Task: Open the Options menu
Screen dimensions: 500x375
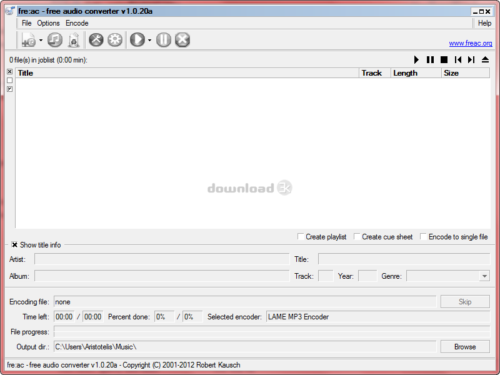Action: 48,23
